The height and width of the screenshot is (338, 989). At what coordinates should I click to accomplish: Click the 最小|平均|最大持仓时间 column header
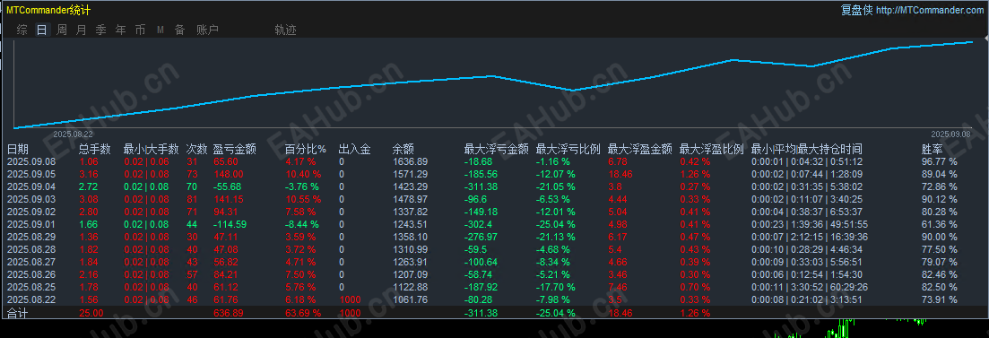click(x=807, y=150)
